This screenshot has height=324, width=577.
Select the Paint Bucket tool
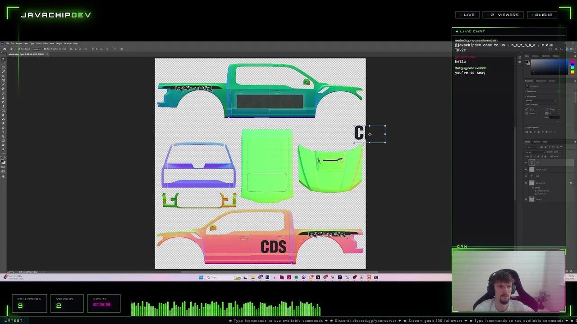click(x=3, y=111)
